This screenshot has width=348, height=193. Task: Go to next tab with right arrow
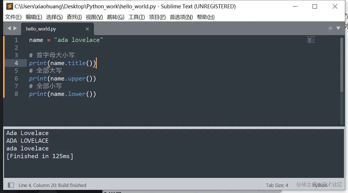[x=15, y=28]
